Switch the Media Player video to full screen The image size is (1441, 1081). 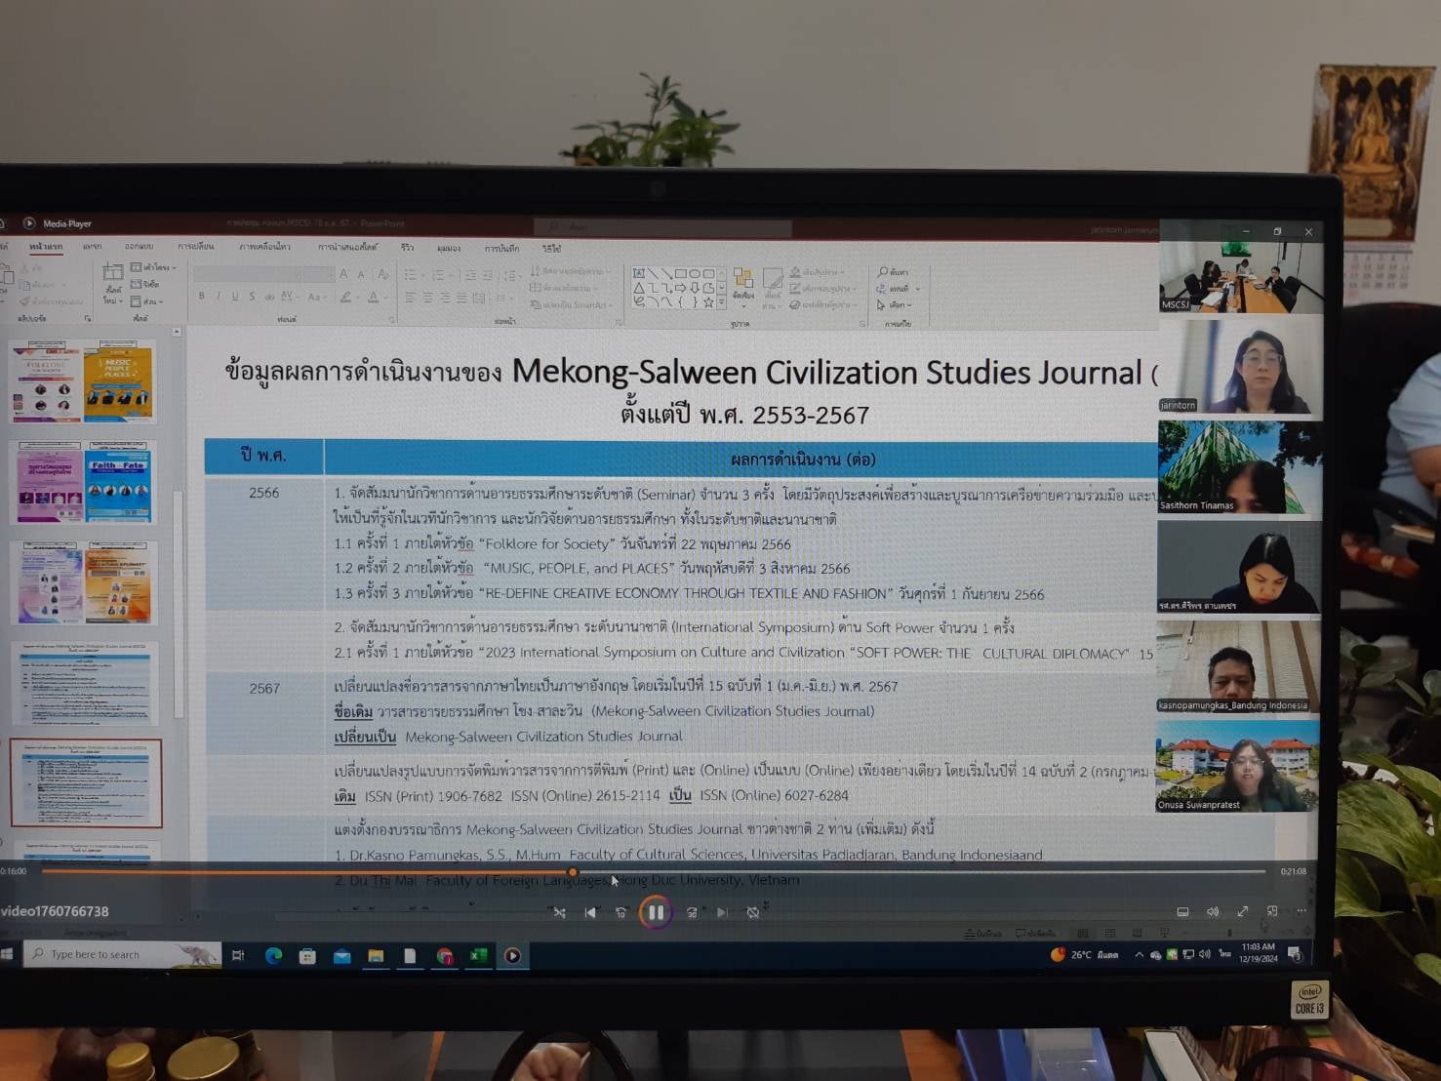pos(1243,911)
